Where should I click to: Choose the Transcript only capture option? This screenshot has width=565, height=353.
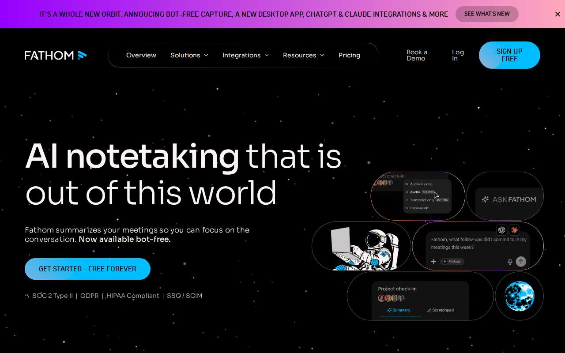click(x=427, y=200)
